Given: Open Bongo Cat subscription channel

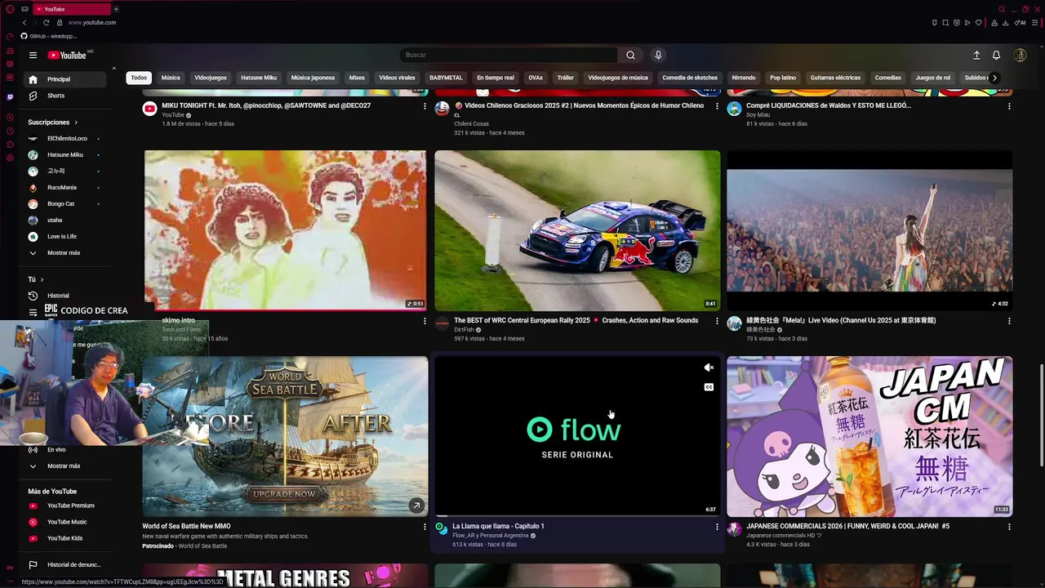Looking at the screenshot, I should point(65,204).
